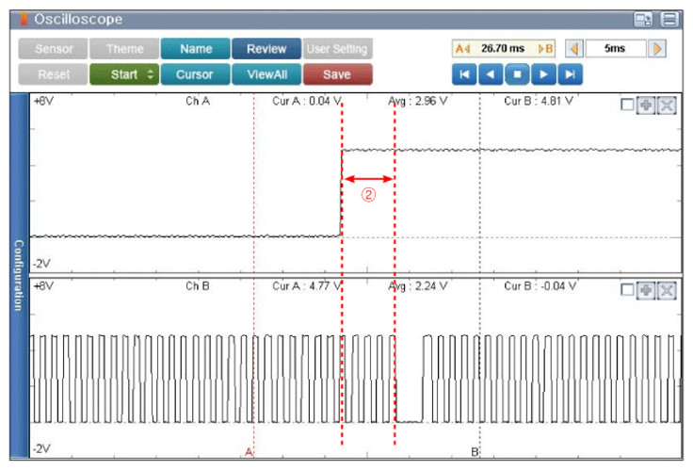Close the Ch A channel pane
The height and width of the screenshot is (470, 693).
point(667,105)
